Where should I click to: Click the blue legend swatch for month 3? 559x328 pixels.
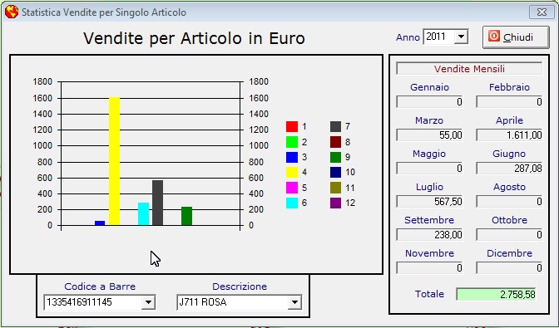point(292,157)
